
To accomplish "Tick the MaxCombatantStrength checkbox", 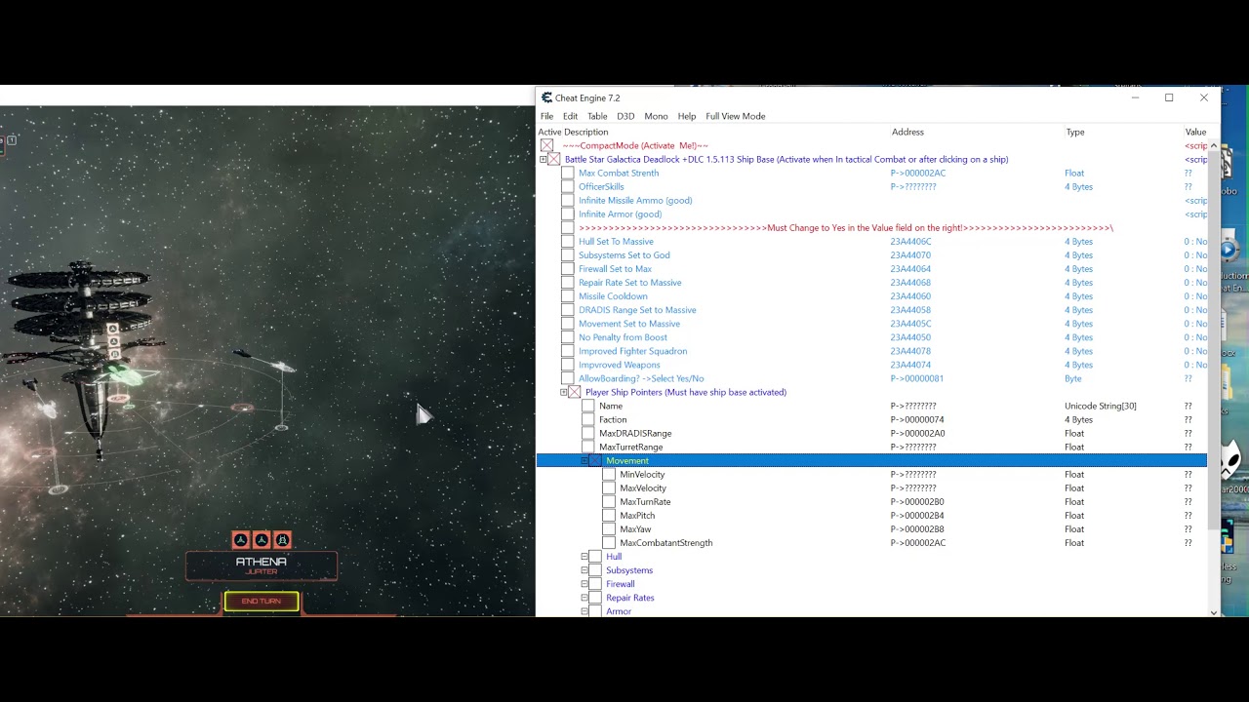I will point(609,542).
